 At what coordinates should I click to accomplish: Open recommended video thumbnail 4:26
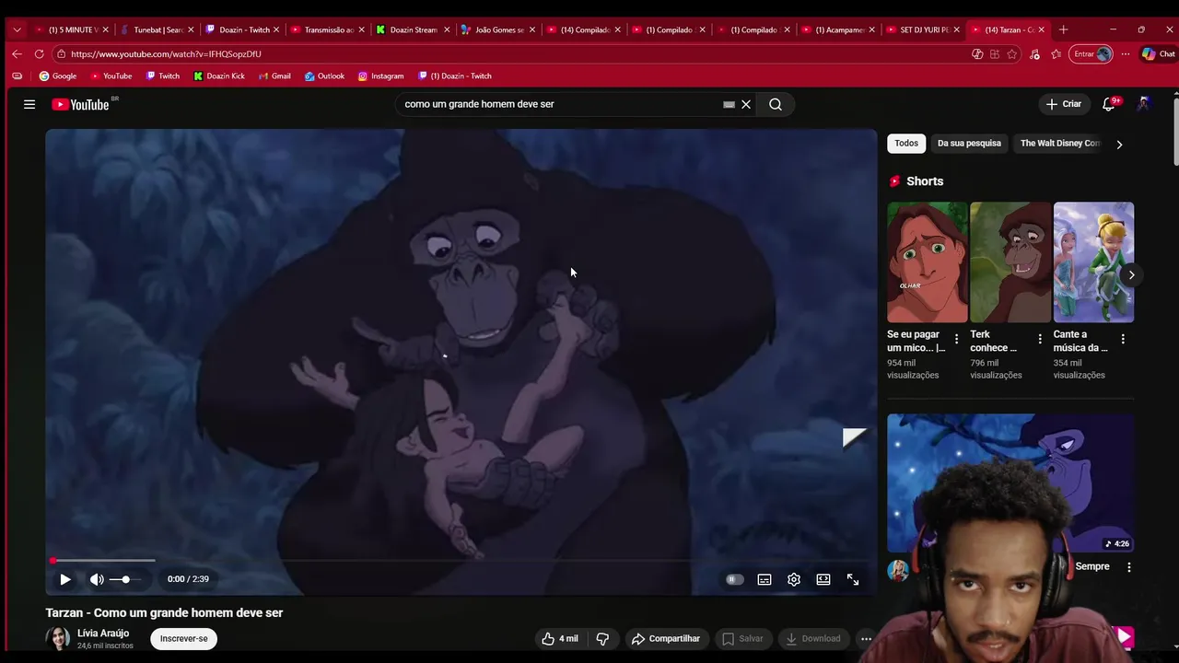(1010, 483)
